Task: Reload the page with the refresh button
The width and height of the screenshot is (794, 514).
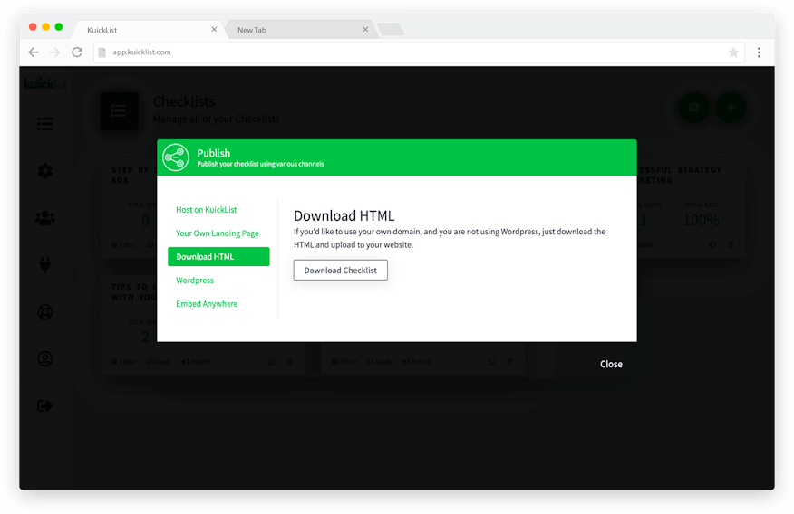Action: click(77, 52)
